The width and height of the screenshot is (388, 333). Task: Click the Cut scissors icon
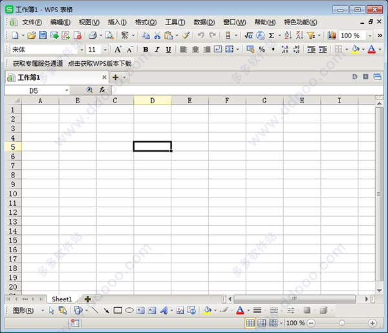pyautogui.click(x=157, y=35)
